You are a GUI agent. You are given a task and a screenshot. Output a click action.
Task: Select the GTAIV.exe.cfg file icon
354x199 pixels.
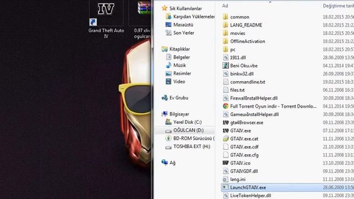click(225, 155)
